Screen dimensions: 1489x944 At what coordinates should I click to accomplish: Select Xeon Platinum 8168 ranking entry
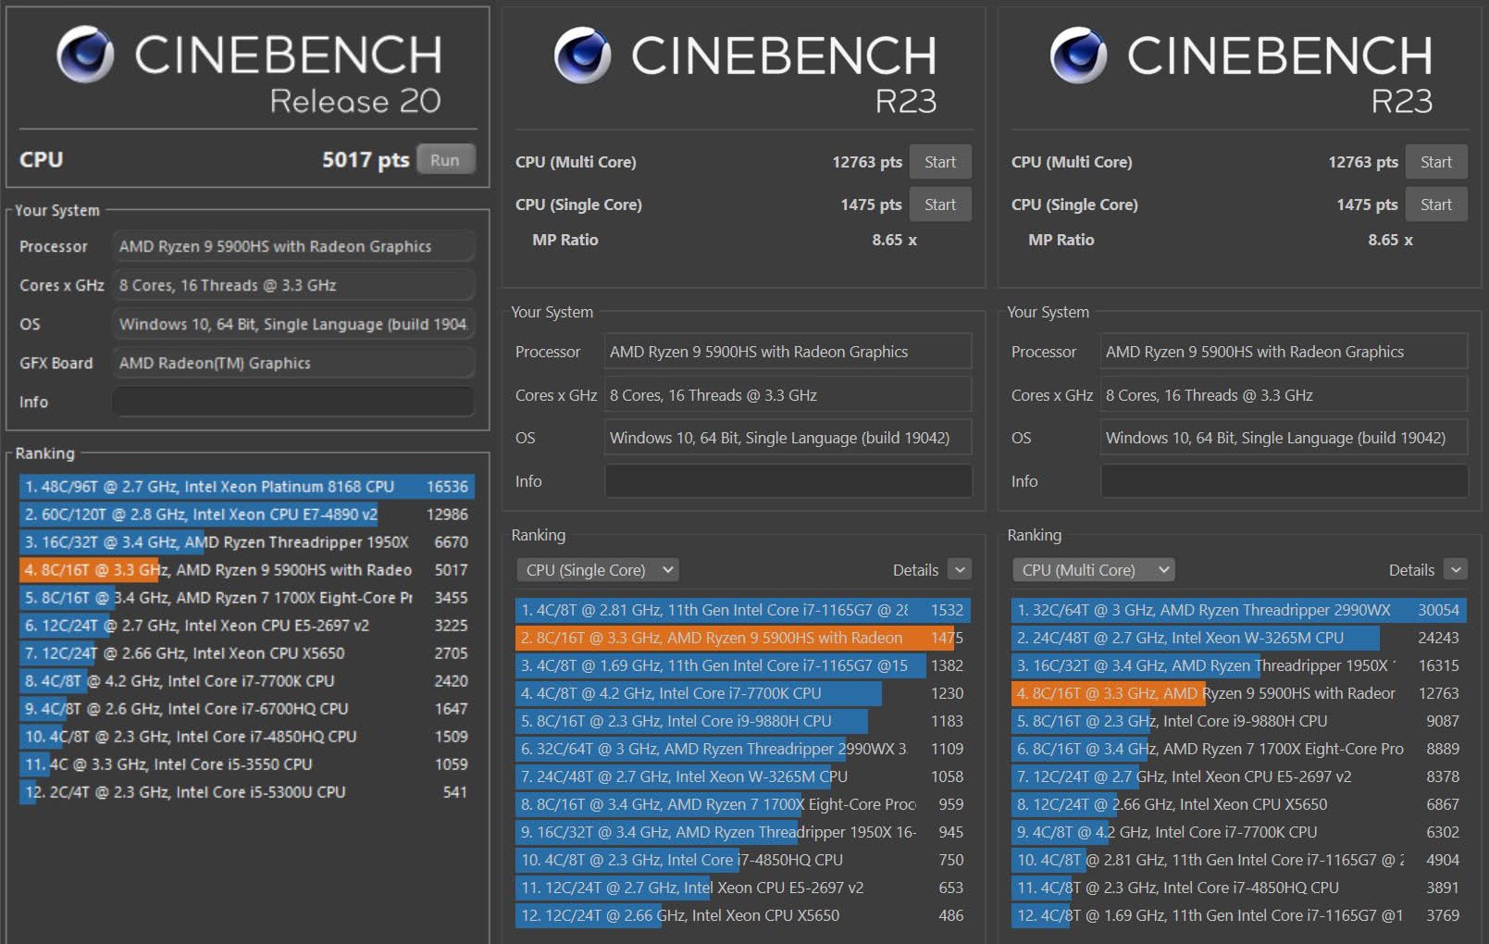pos(246,487)
